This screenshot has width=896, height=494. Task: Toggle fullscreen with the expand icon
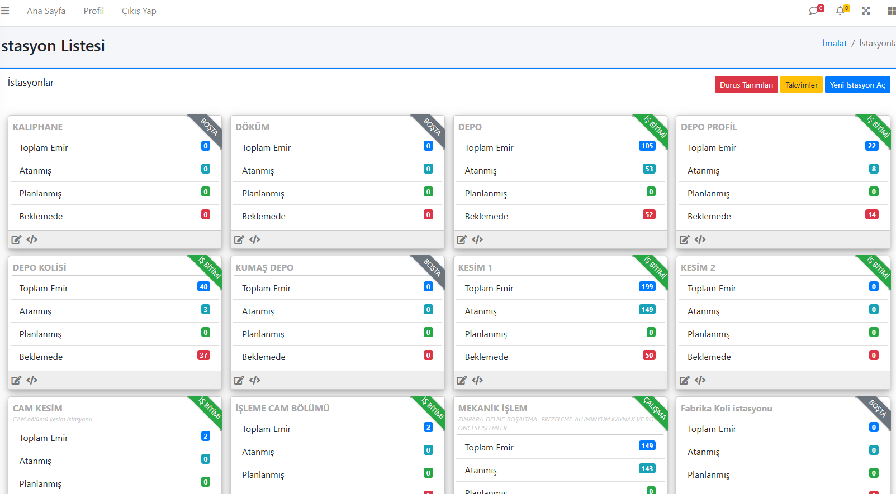pos(866,11)
